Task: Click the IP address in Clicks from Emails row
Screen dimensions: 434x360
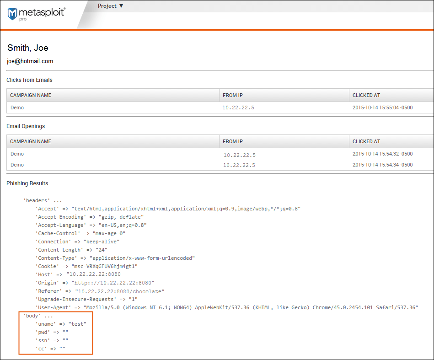Action: pyautogui.click(x=238, y=108)
